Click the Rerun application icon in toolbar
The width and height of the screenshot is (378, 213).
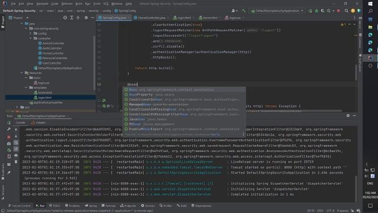coord(310,11)
